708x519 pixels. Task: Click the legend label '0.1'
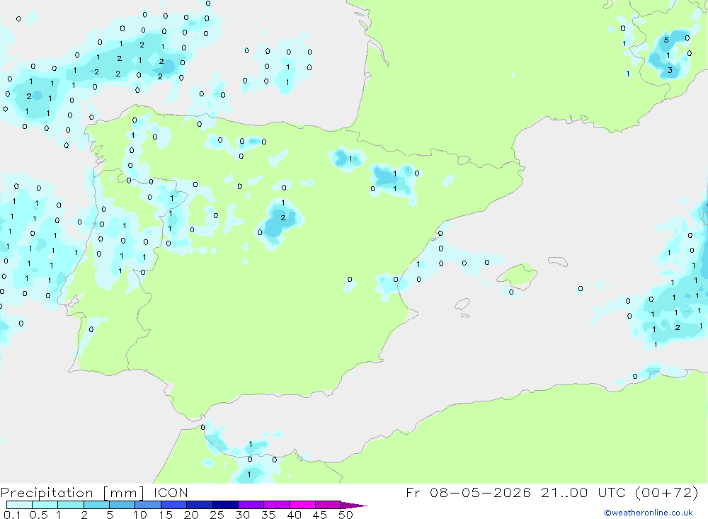click(12, 515)
